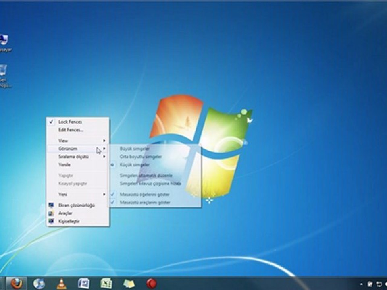Select Küçük simgeler icon size
Screen dimensions: 387x290
pyautogui.click(x=155, y=165)
